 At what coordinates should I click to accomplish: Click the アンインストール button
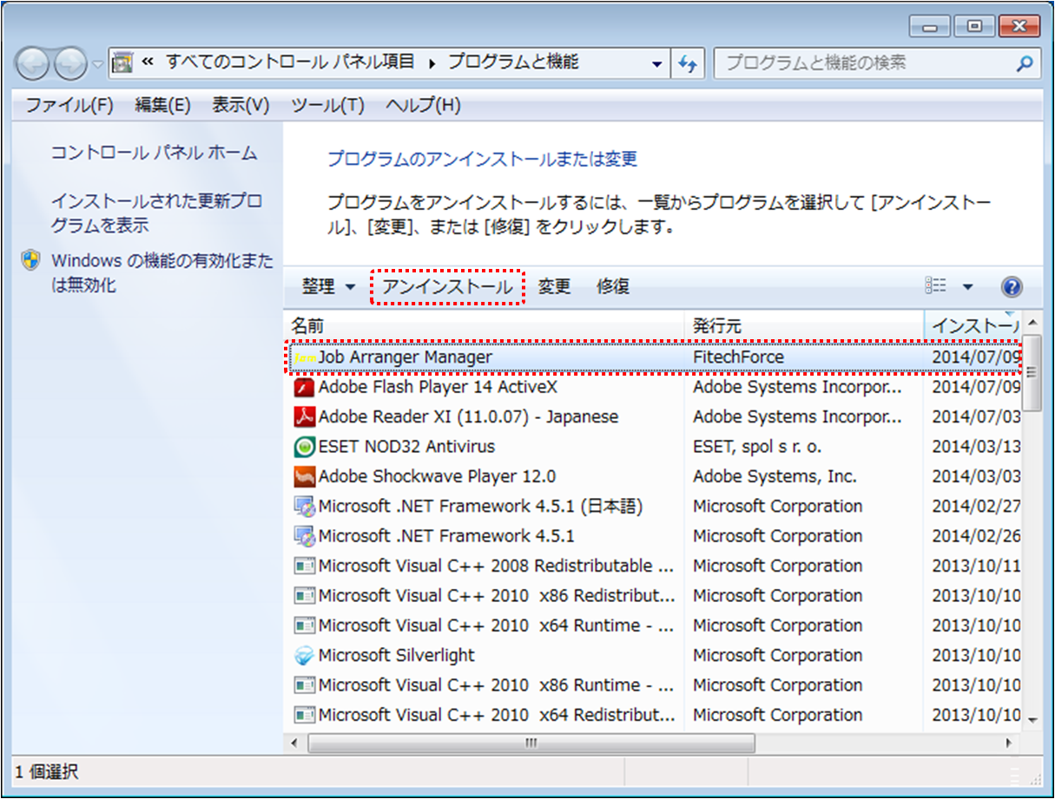pos(448,286)
